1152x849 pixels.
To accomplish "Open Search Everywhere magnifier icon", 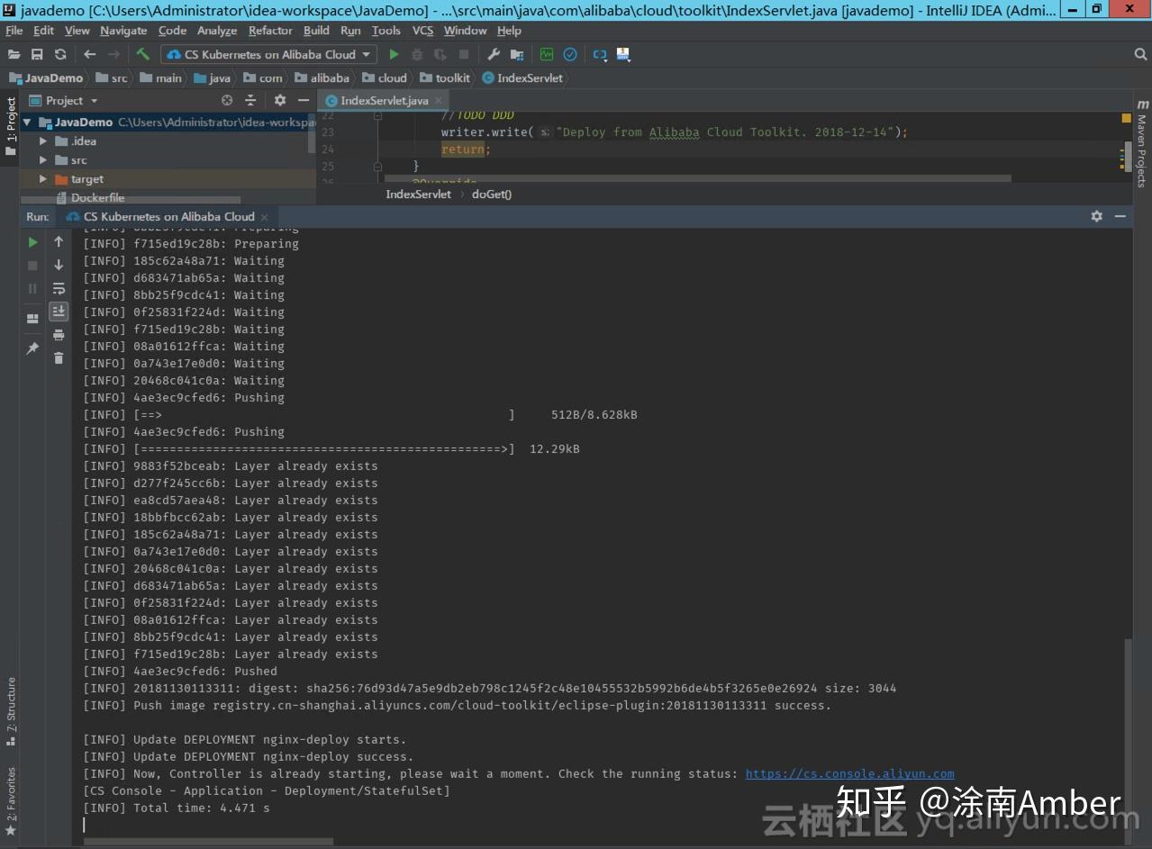I will tap(1140, 54).
